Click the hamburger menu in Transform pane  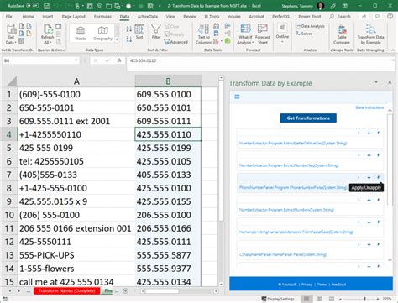(x=237, y=97)
